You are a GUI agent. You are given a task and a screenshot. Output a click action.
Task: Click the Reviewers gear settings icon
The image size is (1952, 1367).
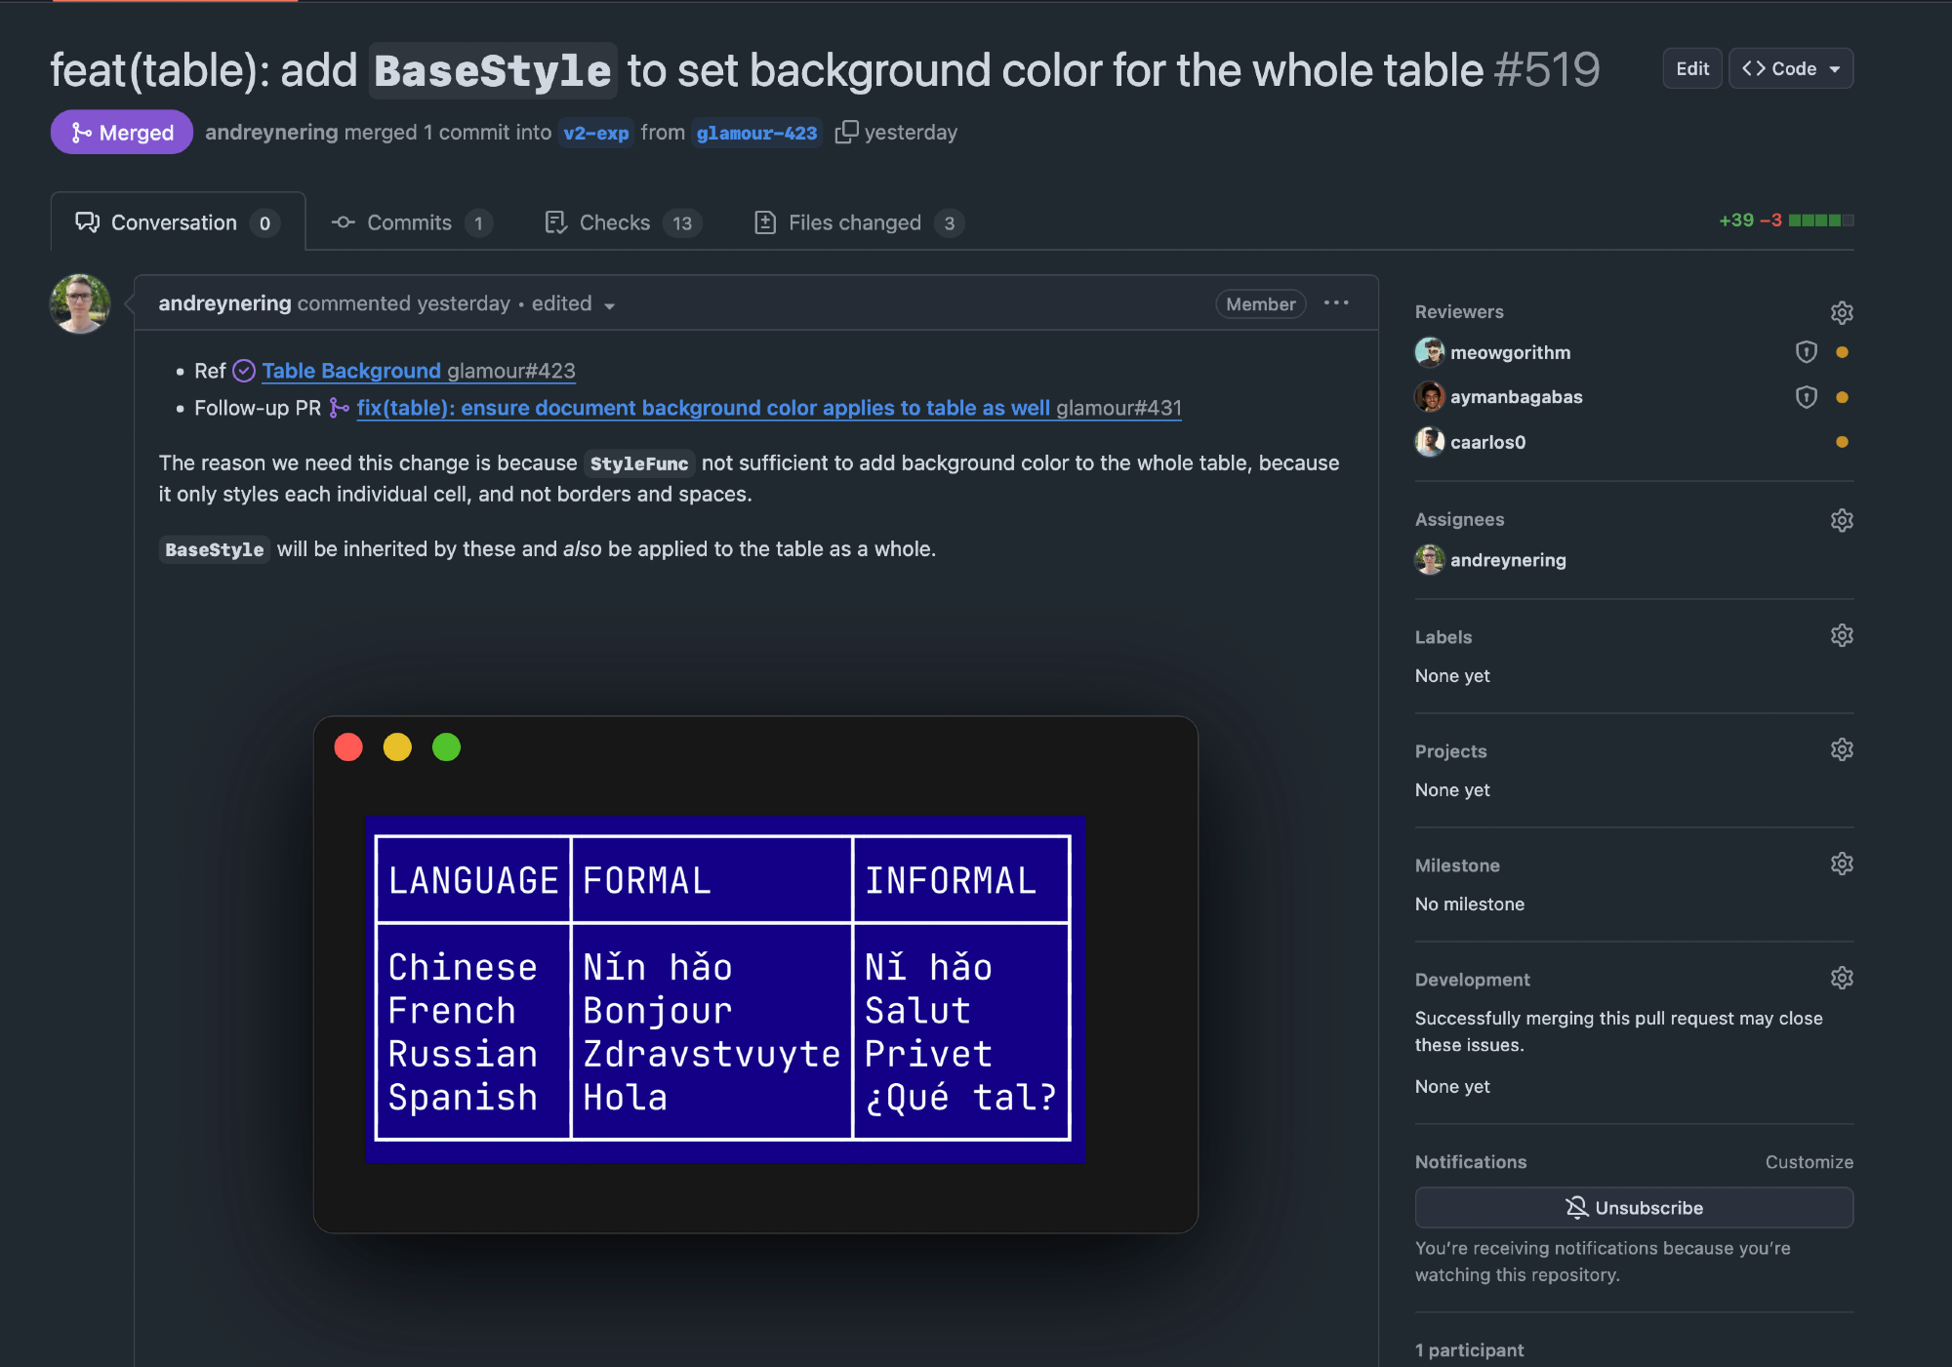(x=1841, y=312)
